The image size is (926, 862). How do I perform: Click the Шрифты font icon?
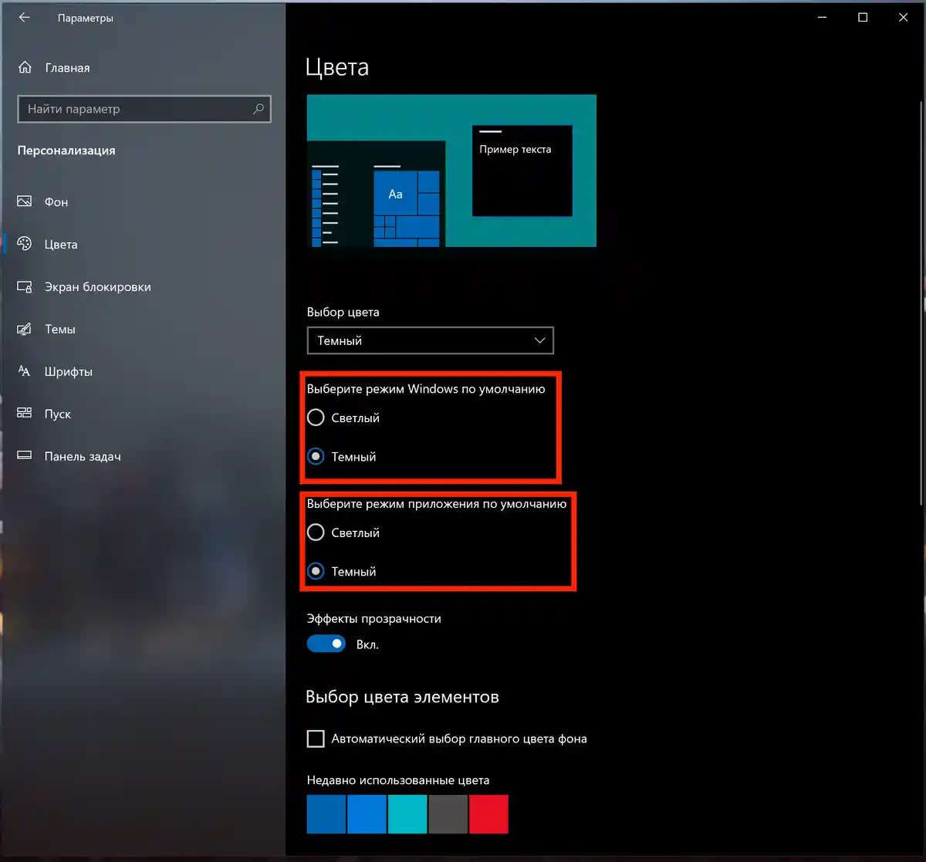(x=25, y=371)
